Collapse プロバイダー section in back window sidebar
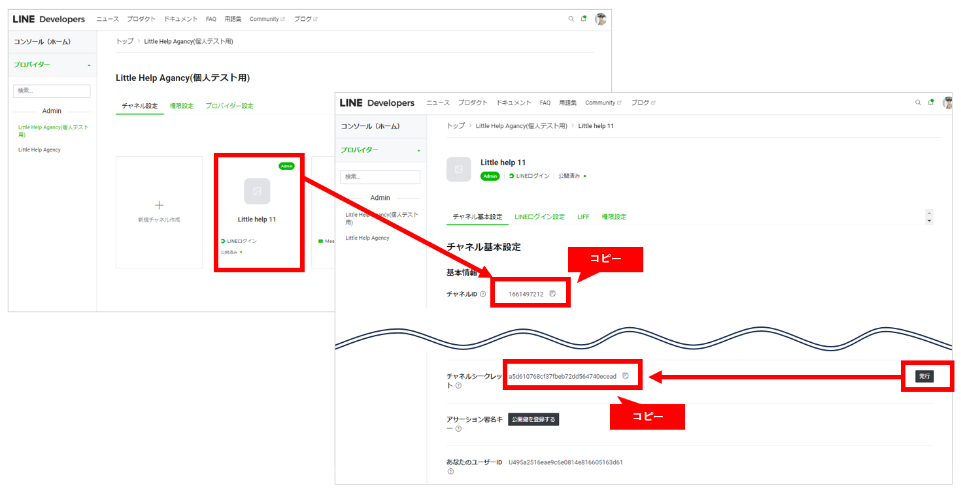Screen dimensions: 961x493 [89, 65]
